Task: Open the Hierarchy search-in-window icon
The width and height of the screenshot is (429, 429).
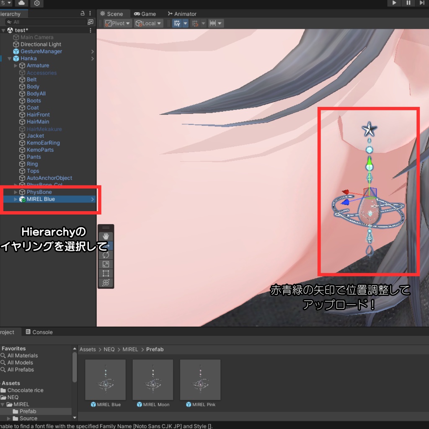Action: coord(90,22)
